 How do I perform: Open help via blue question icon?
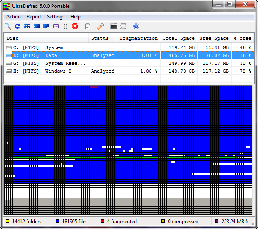[136, 26]
